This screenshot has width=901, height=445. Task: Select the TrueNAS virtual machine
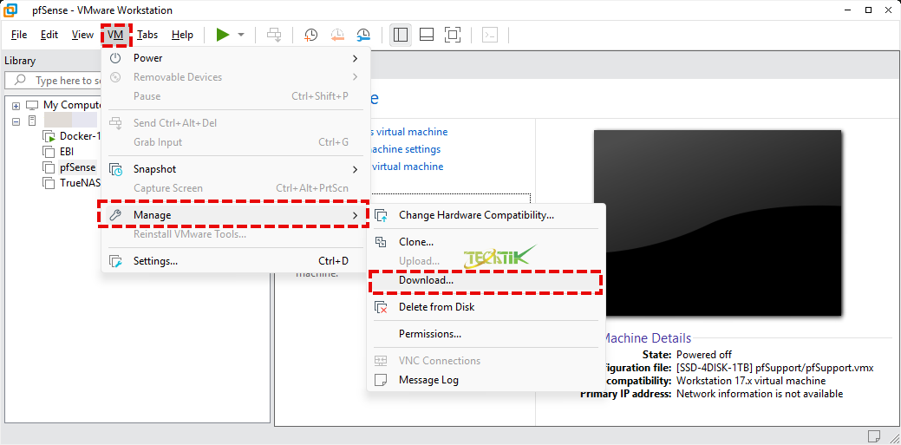79,183
